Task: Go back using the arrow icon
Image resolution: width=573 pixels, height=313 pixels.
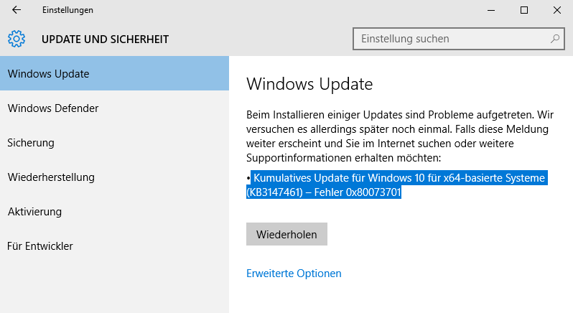Action: point(17,10)
